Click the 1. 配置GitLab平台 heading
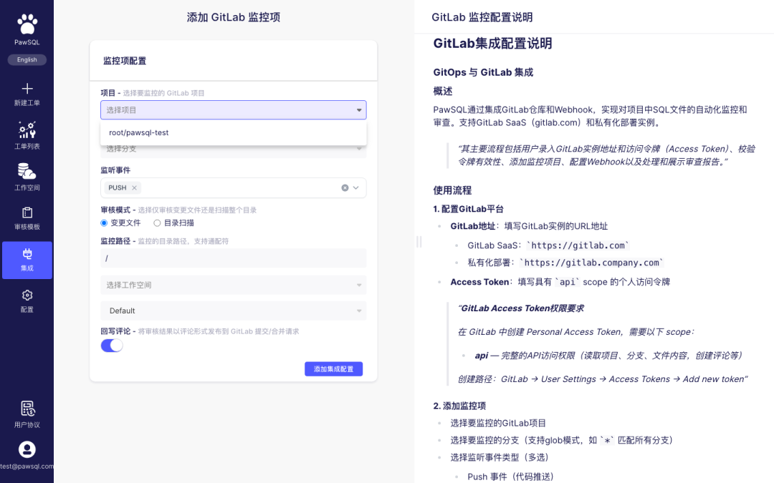 click(x=469, y=209)
